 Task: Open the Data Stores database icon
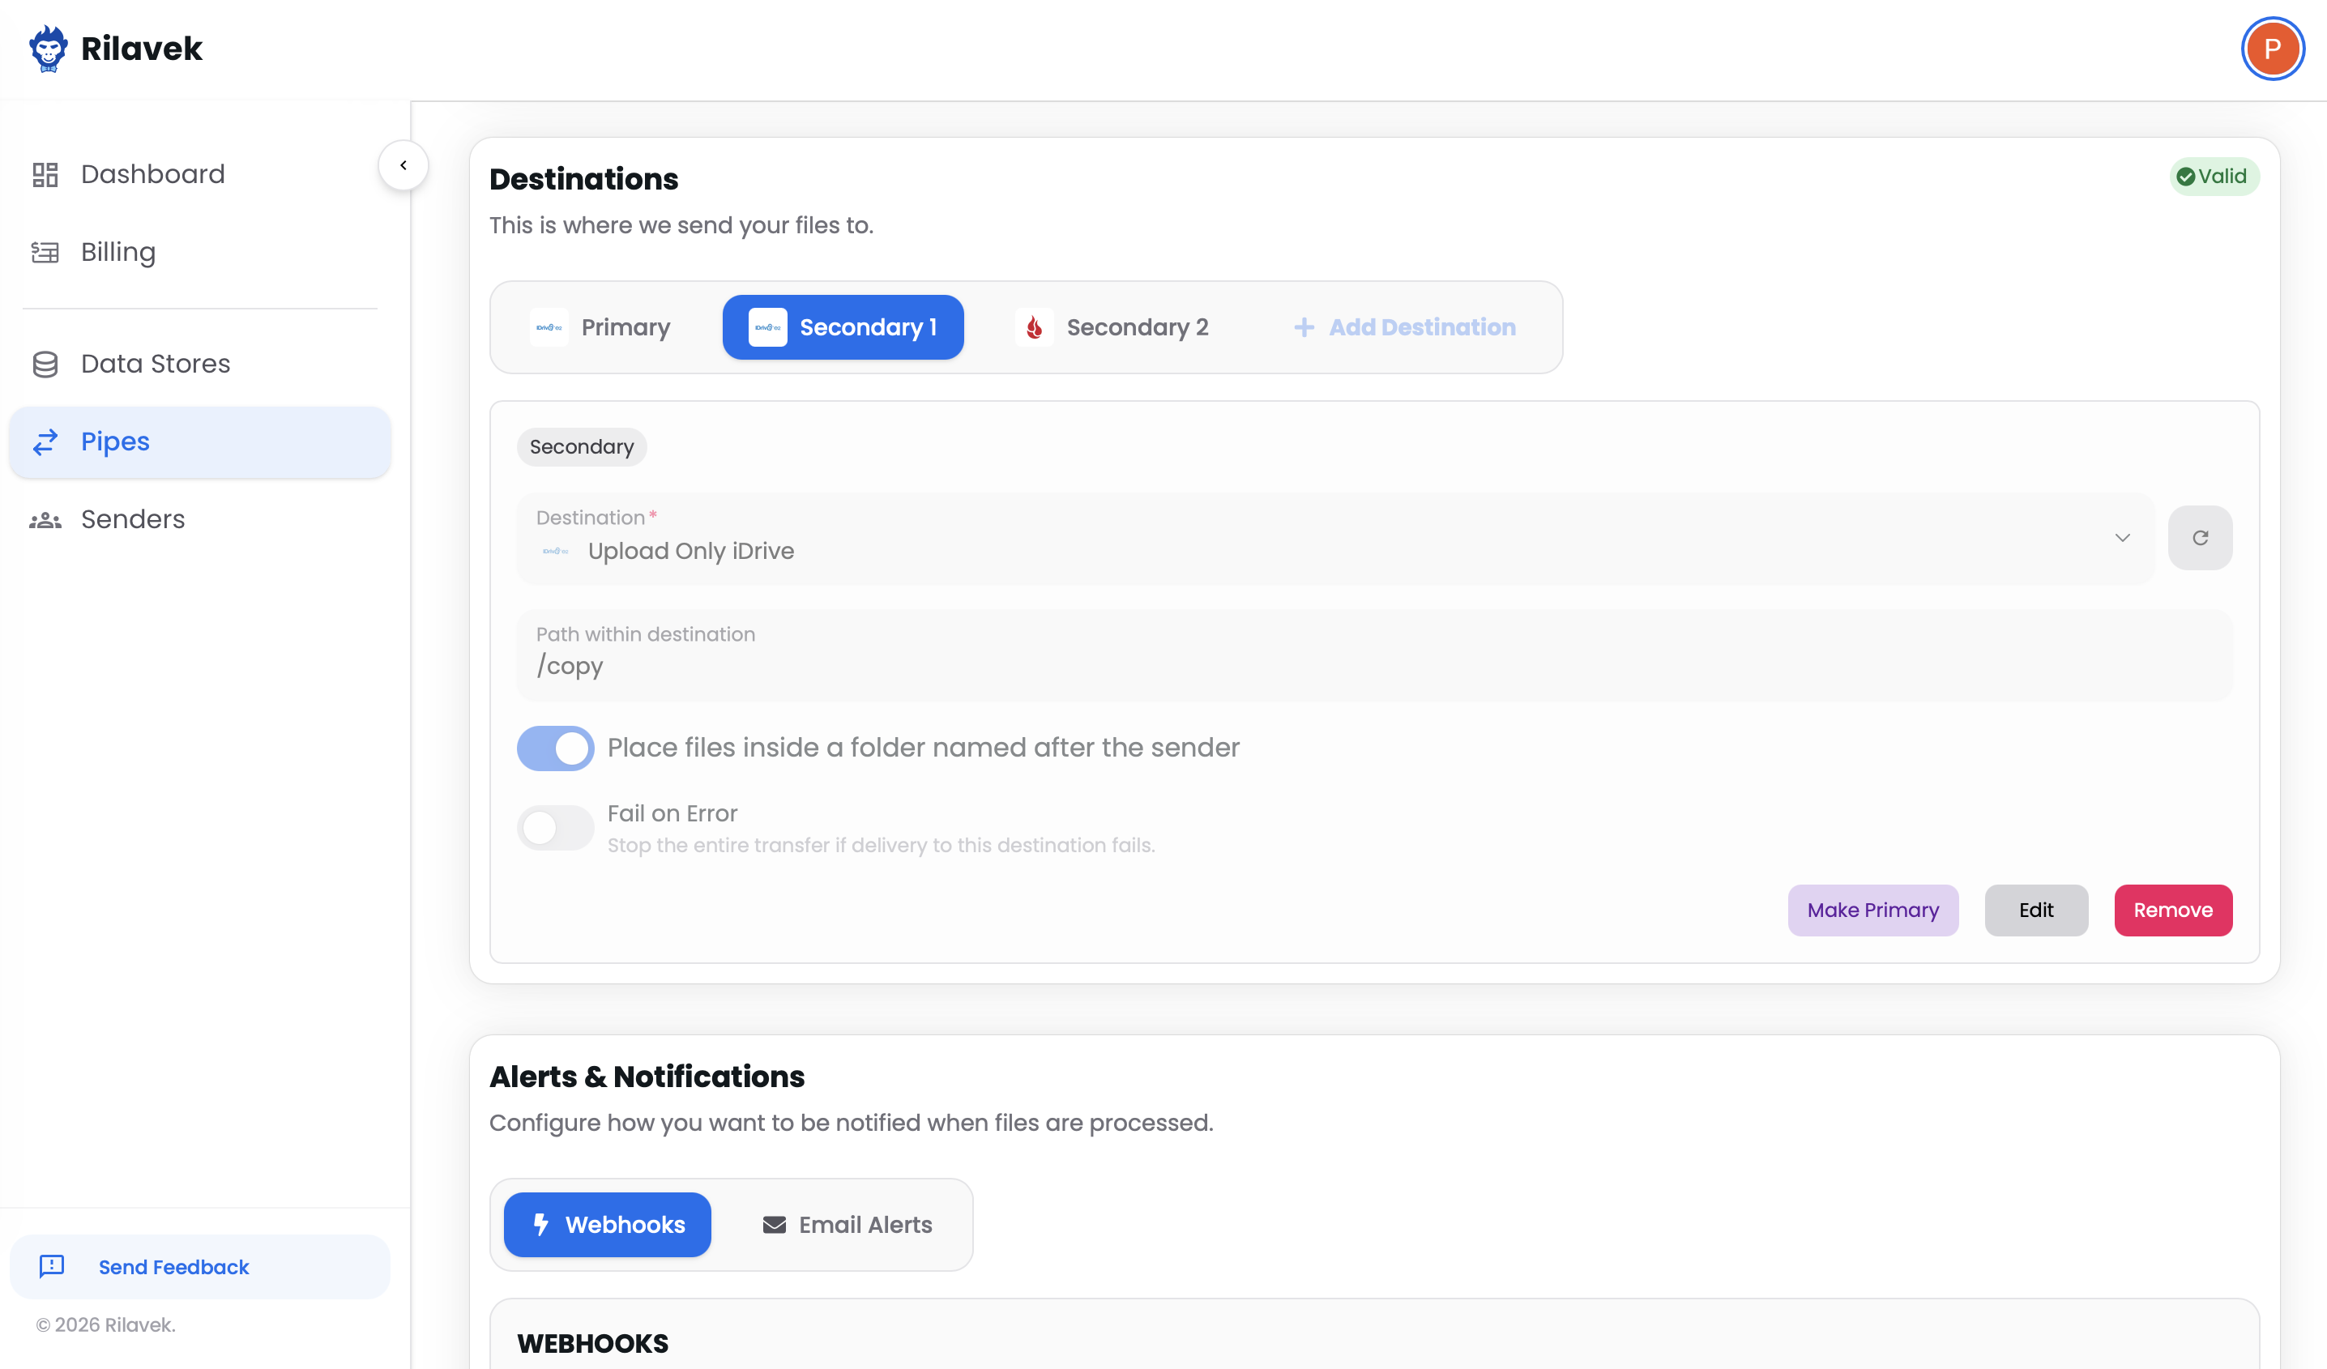pos(45,364)
